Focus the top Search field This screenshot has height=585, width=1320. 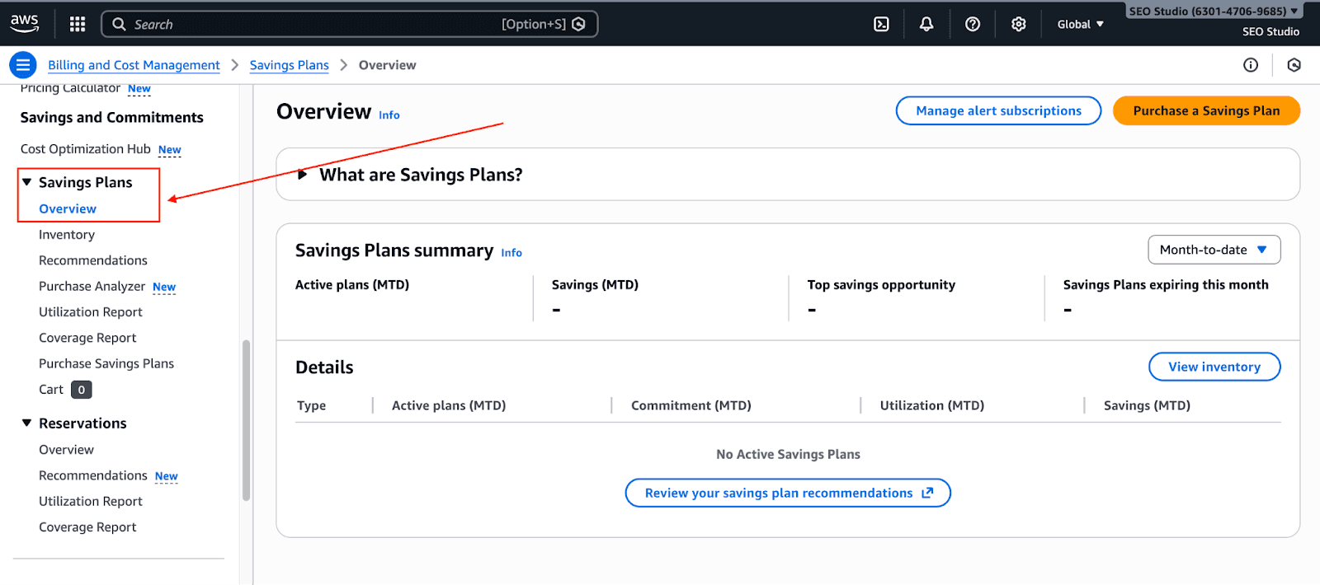[350, 24]
